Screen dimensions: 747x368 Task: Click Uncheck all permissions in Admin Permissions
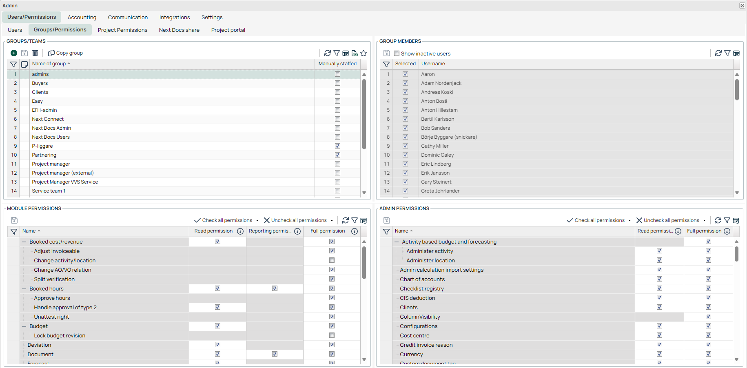pyautogui.click(x=667, y=220)
